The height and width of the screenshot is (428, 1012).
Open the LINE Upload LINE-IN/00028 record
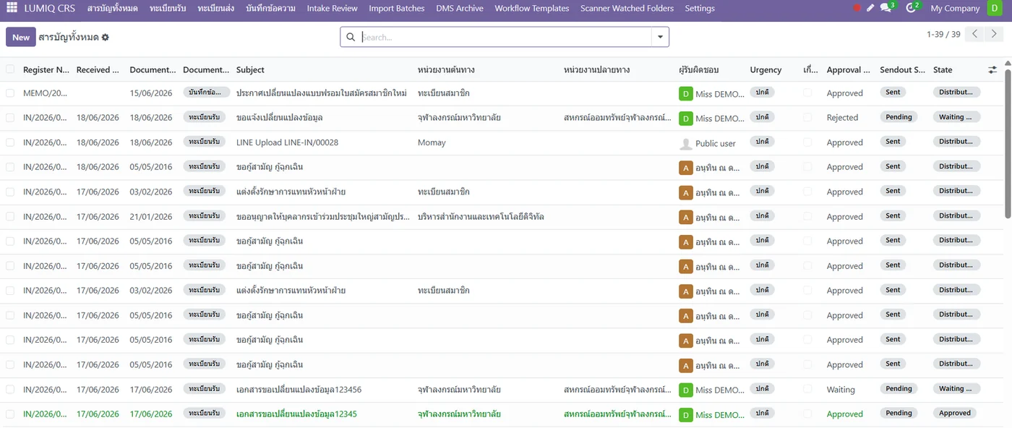287,142
